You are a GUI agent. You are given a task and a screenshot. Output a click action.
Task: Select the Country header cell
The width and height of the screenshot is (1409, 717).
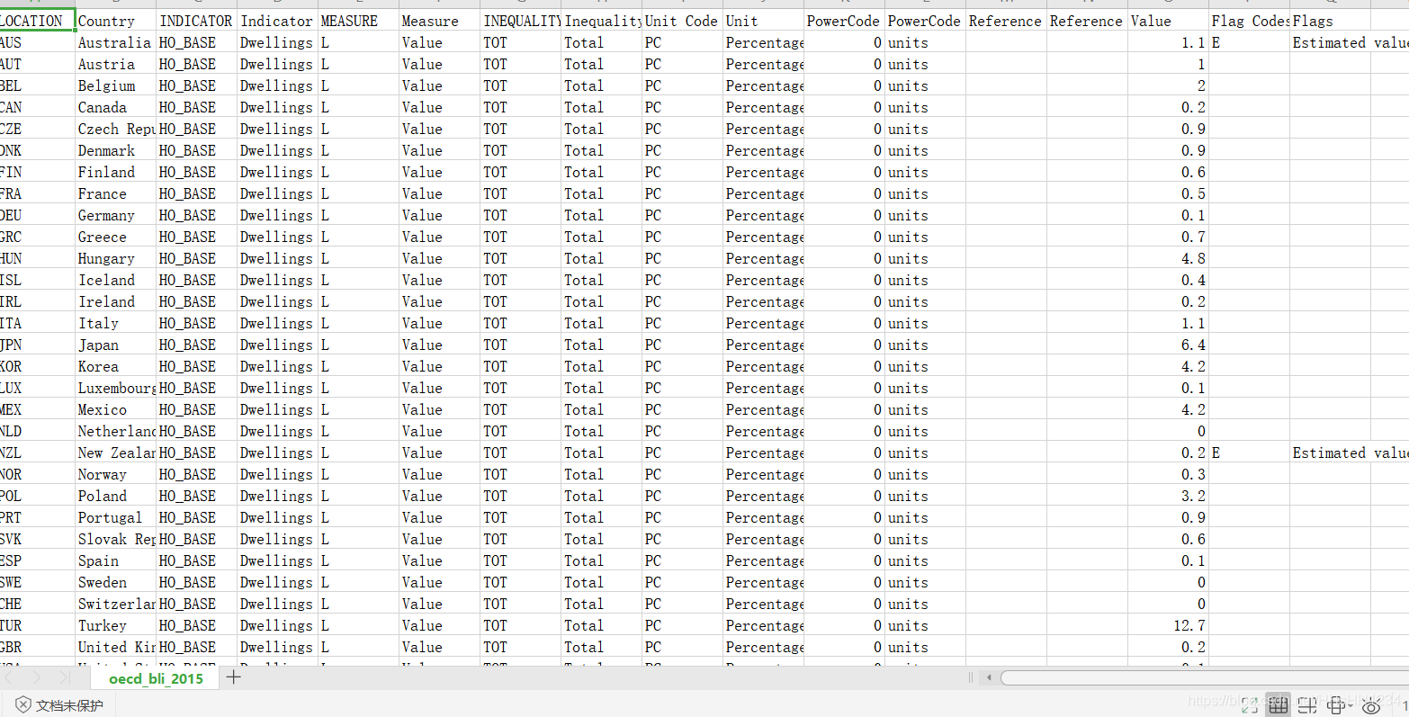coord(115,21)
